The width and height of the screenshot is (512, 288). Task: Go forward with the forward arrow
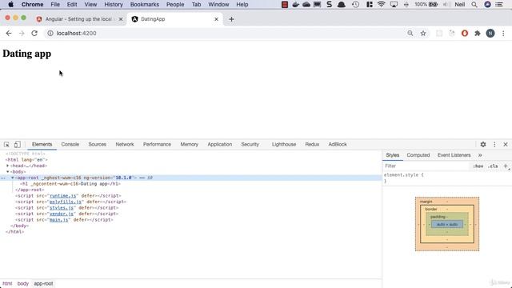coord(22,34)
